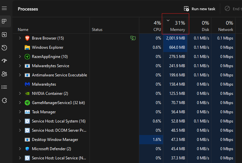Expand Service Host: Local System group

pos(20,121)
